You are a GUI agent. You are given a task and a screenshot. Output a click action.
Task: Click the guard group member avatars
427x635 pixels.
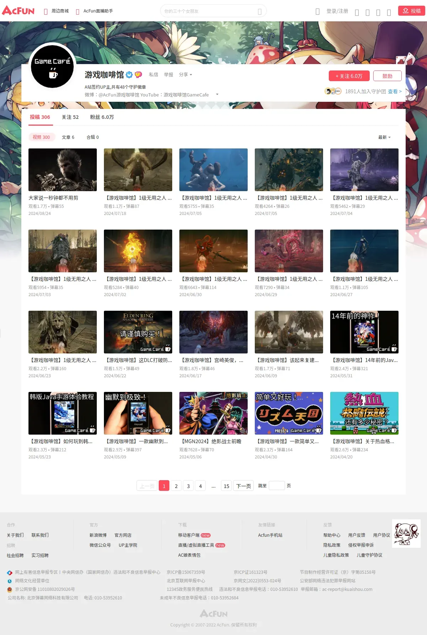point(333,91)
